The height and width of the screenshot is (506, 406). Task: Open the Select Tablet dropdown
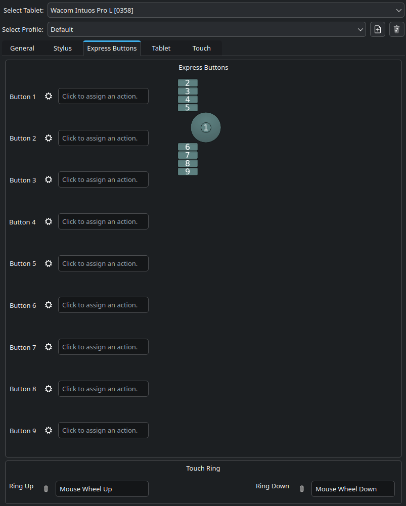226,10
